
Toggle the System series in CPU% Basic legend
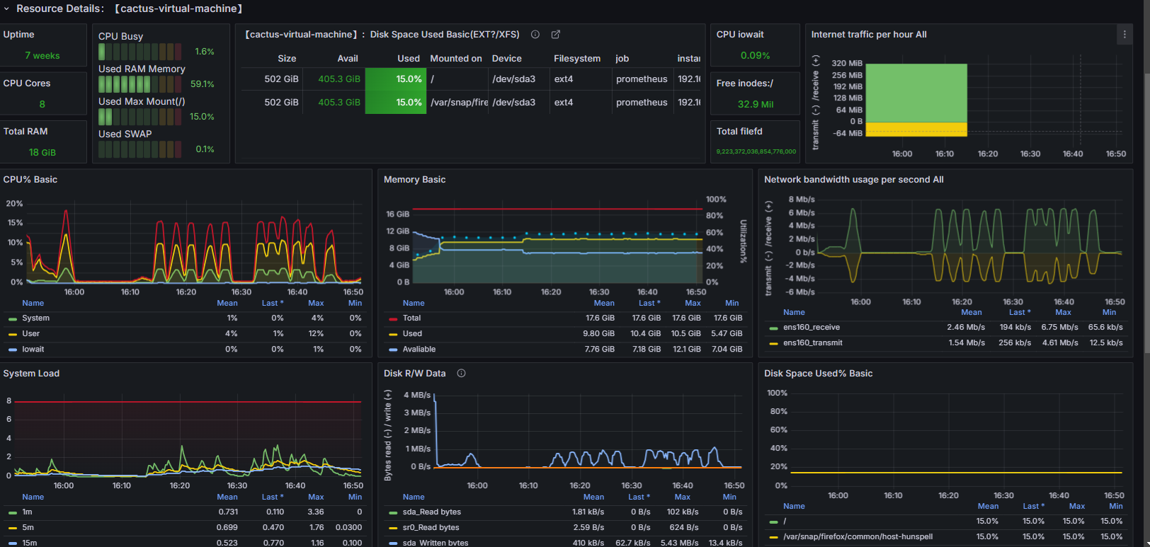[x=36, y=318]
